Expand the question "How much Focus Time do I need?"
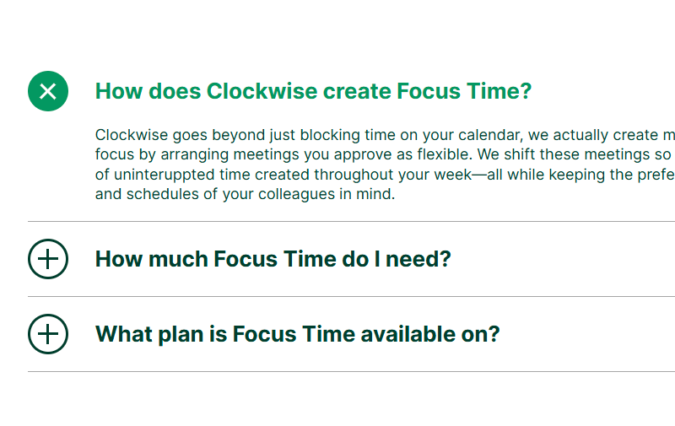Screen dimensions: 675x426 click(273, 259)
